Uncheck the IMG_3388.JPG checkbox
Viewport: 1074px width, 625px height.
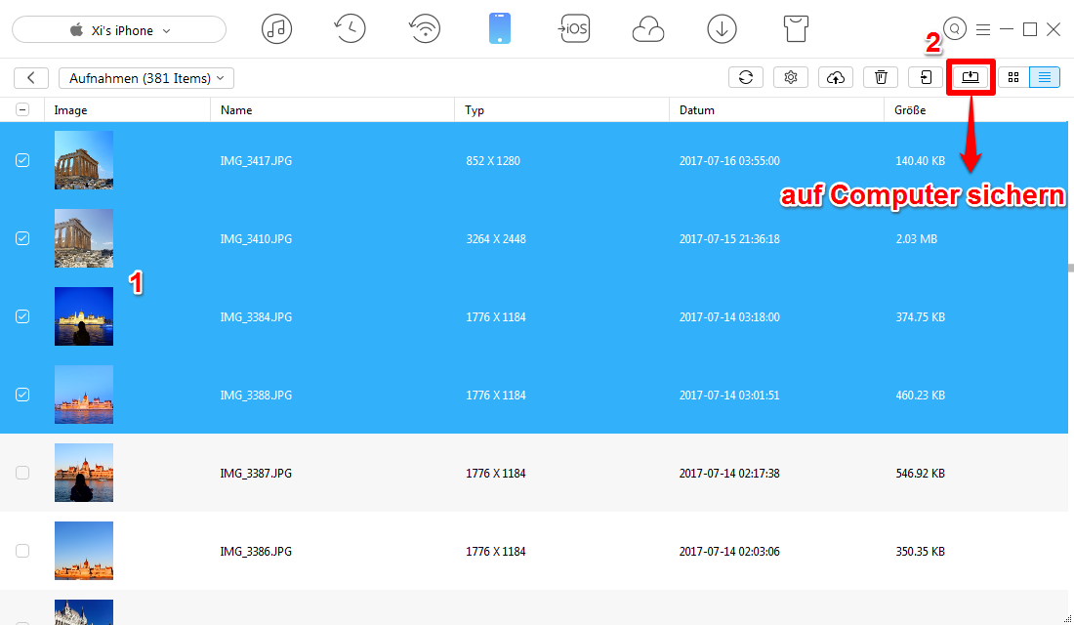click(x=22, y=395)
